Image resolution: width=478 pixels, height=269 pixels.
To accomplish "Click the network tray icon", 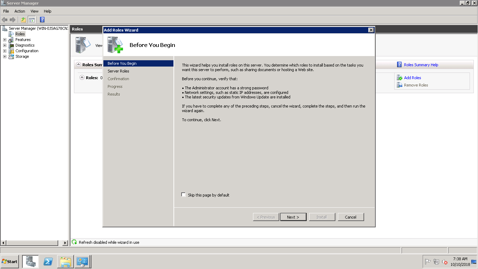I will pos(436,262).
